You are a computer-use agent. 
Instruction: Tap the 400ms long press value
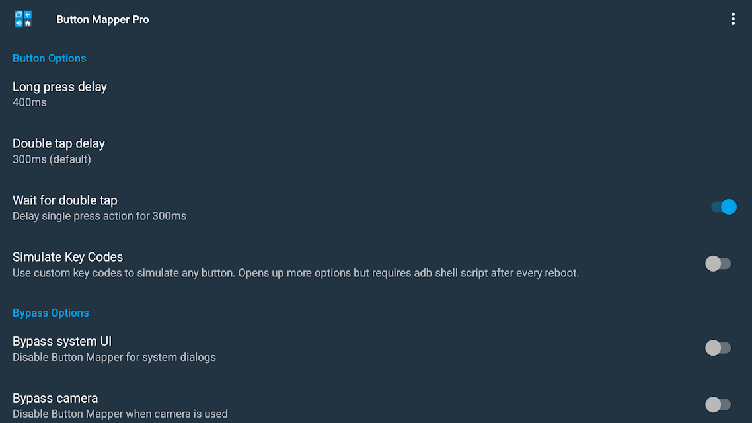(30, 102)
